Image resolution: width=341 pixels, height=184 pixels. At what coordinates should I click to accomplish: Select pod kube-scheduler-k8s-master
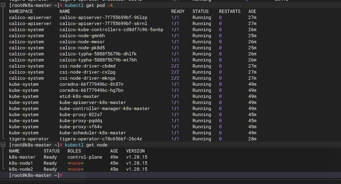click(93, 133)
